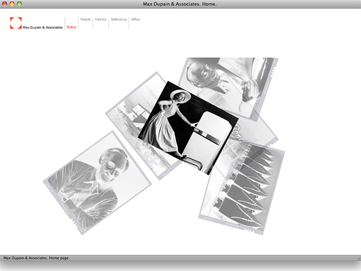Click window title 'Max Dupain & Associates. Home.'
361x271 pixels.
click(180, 4)
